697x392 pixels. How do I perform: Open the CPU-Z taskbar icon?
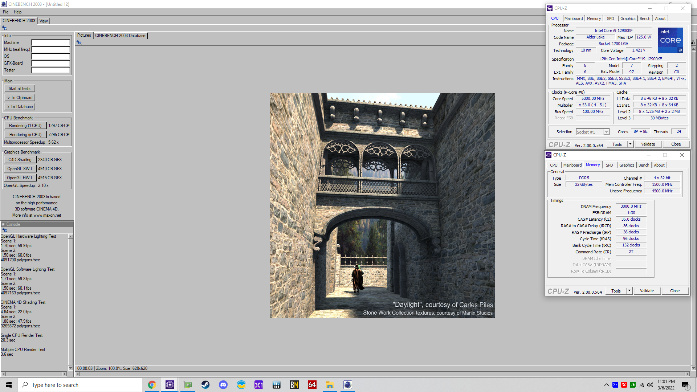tap(170, 385)
